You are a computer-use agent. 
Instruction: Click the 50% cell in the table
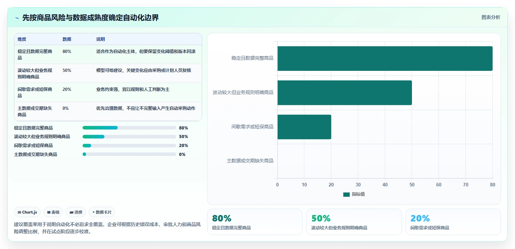tap(67, 70)
